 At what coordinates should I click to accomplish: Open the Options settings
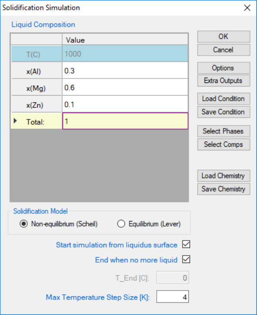(x=224, y=68)
